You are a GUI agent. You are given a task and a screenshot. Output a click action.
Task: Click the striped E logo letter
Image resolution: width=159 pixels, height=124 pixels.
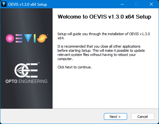(x=19, y=38)
